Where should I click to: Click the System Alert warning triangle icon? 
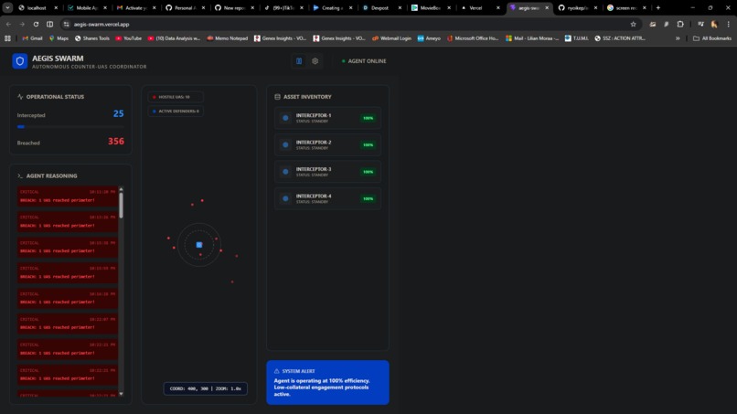pos(277,371)
